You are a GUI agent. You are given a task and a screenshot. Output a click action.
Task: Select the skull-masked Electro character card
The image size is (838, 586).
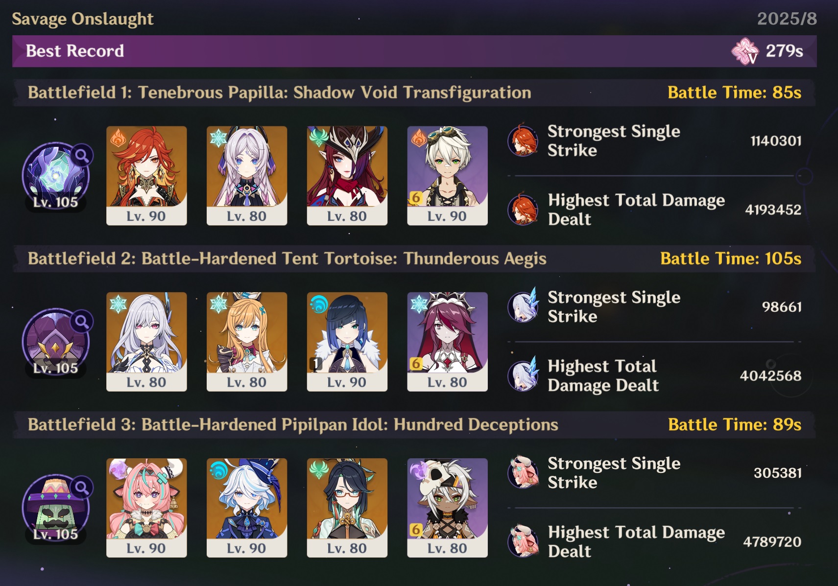[x=447, y=508]
